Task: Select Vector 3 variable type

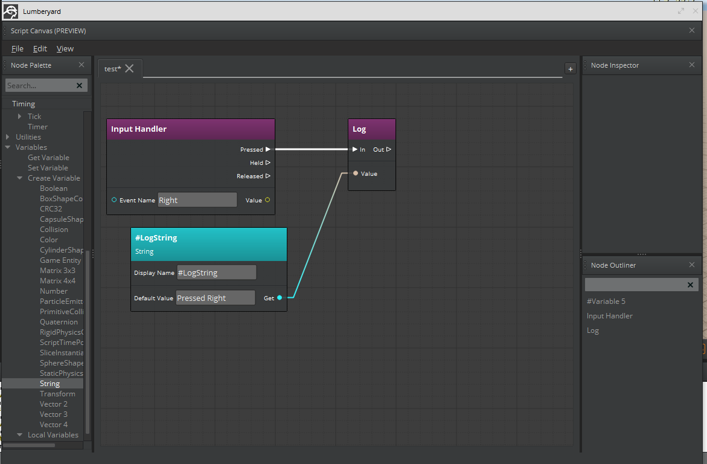Action: [54, 414]
